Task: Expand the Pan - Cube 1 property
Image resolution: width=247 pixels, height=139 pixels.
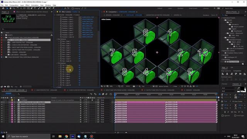Action: point(59,41)
